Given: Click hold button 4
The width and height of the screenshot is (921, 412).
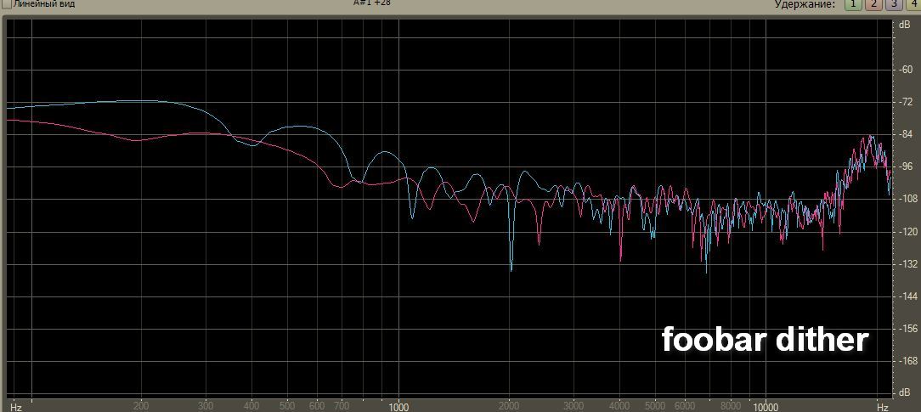Looking at the screenshot, I should [913, 3].
